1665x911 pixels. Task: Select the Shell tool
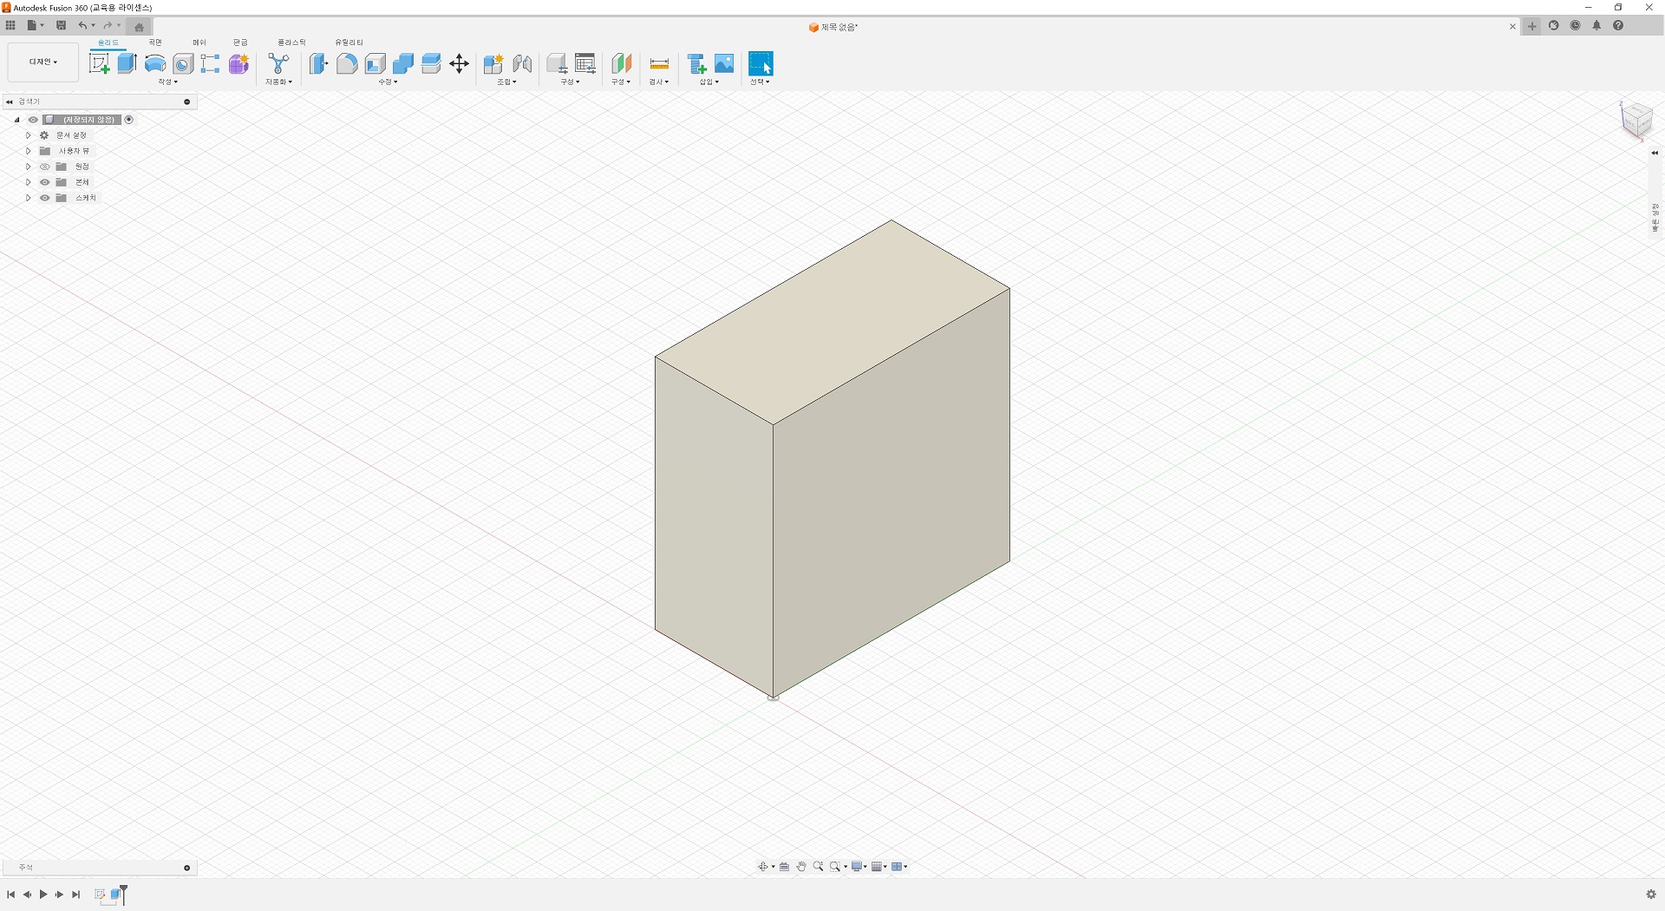375,63
